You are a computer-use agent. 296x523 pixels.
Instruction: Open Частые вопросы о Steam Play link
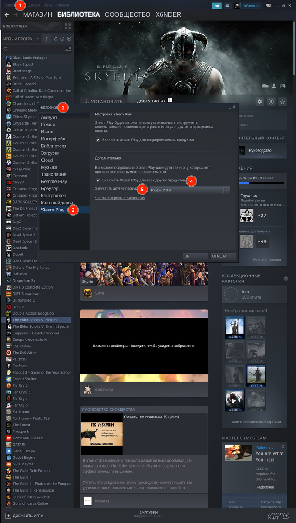120,198
